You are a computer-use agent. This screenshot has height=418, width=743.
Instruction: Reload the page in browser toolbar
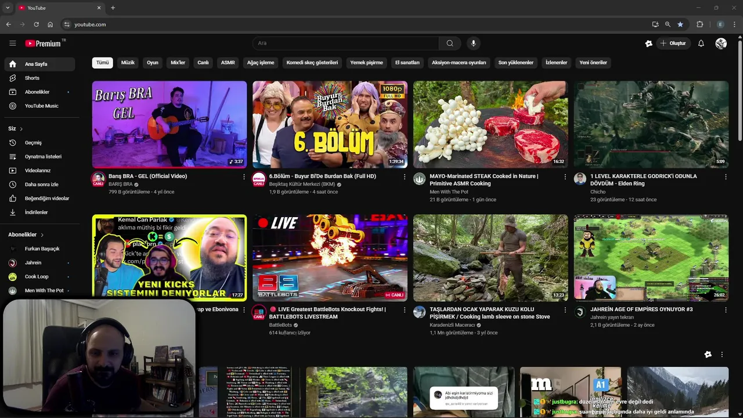click(x=36, y=24)
